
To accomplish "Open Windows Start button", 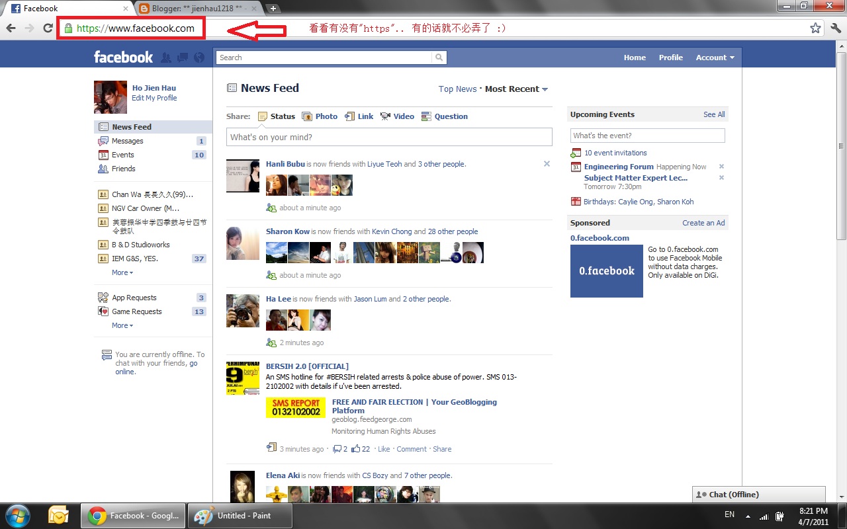I will (x=19, y=515).
